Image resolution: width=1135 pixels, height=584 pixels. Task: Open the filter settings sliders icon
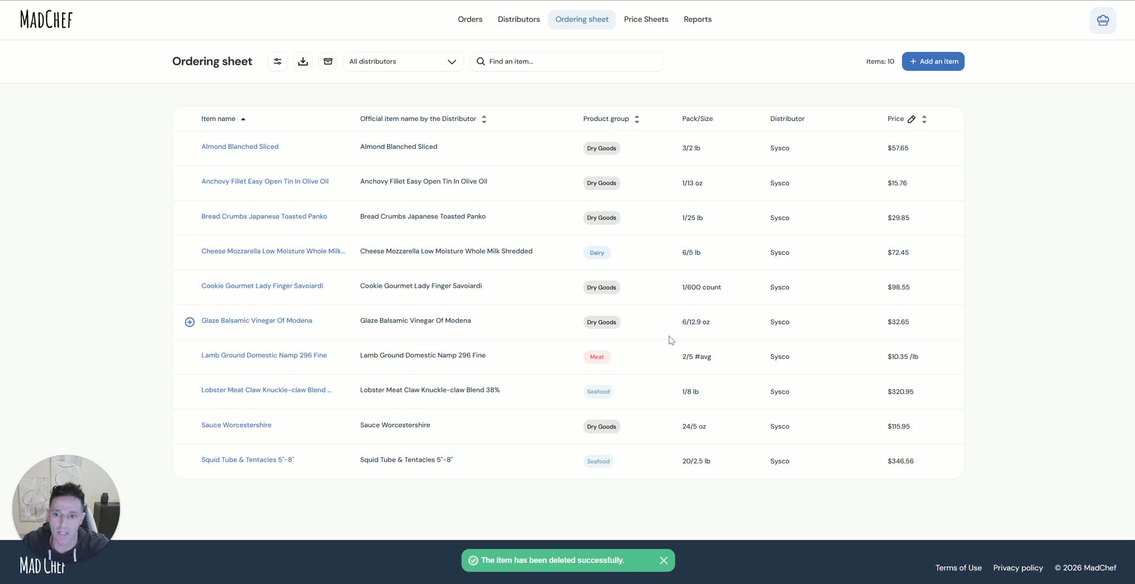point(278,62)
